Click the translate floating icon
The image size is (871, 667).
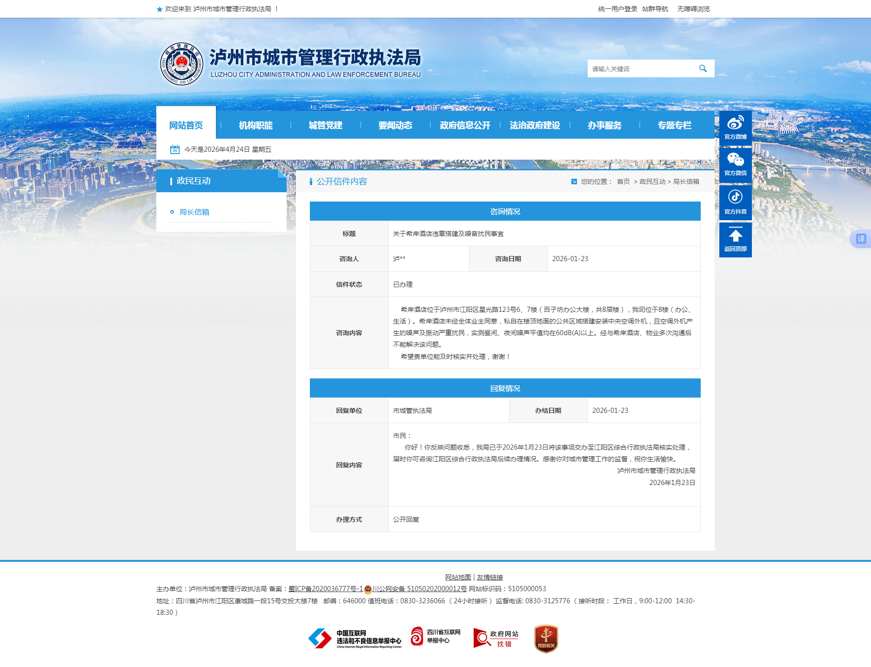pos(861,239)
